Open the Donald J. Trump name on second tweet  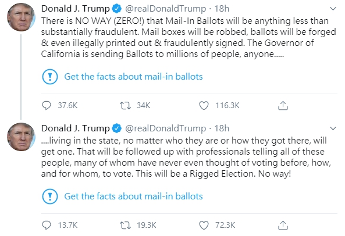coord(75,128)
